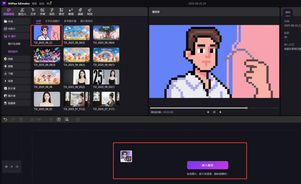301x184 pixels.
Task: Click the small pixel-art image in the timeline
Action: pyautogui.click(x=126, y=156)
